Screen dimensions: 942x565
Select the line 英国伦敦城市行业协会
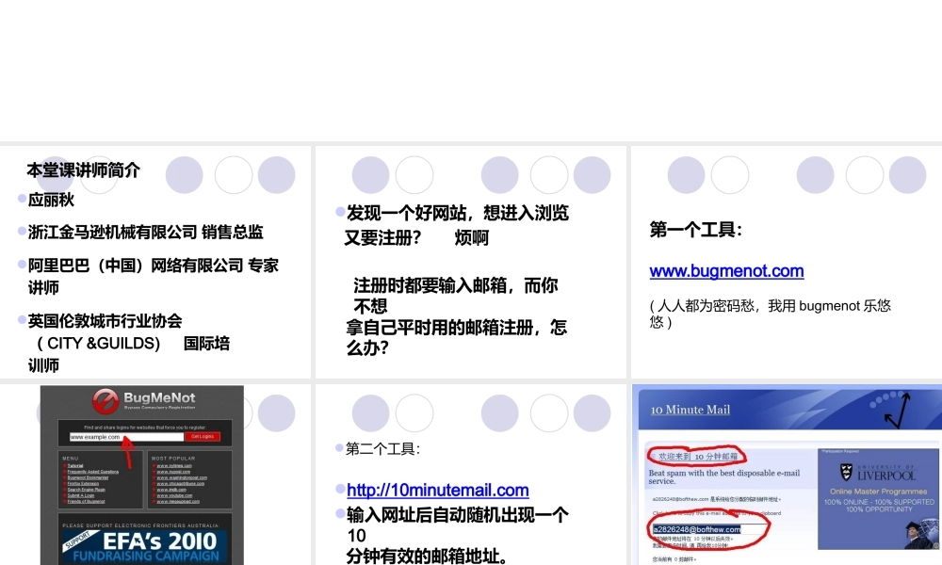click(x=106, y=321)
